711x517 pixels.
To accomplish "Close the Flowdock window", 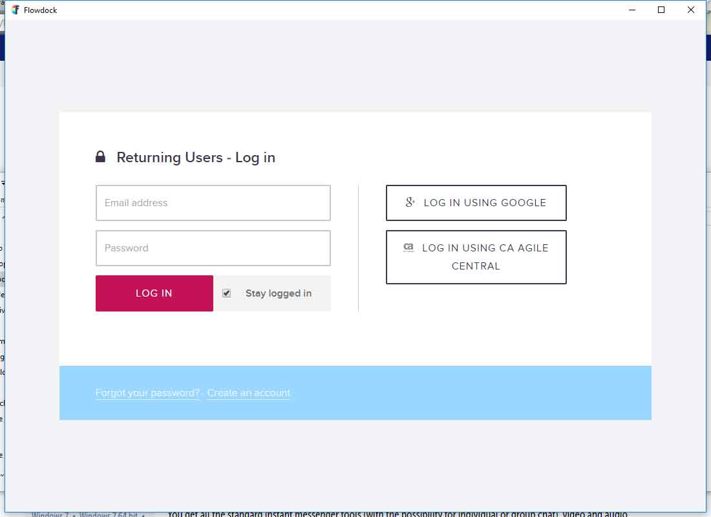I will (691, 10).
